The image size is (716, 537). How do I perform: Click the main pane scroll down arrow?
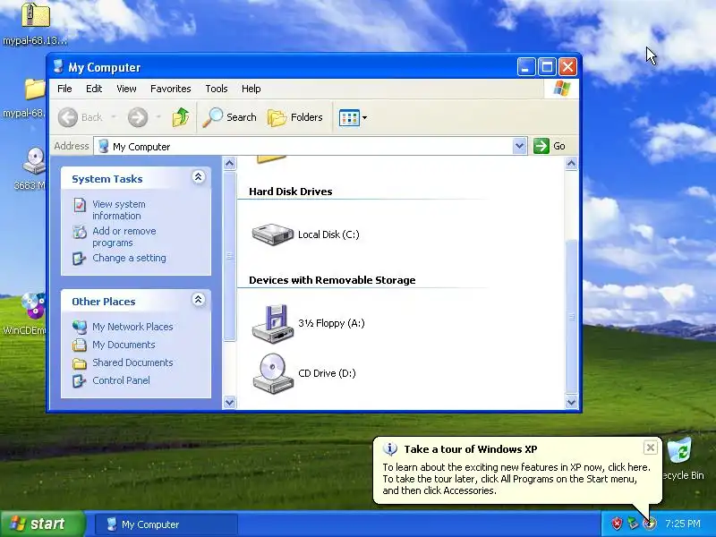pos(571,402)
